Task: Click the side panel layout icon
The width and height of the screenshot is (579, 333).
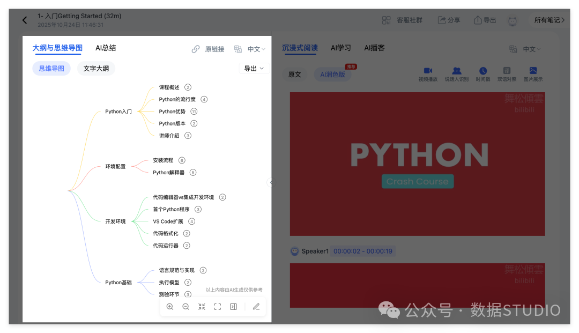Action: pyautogui.click(x=233, y=307)
